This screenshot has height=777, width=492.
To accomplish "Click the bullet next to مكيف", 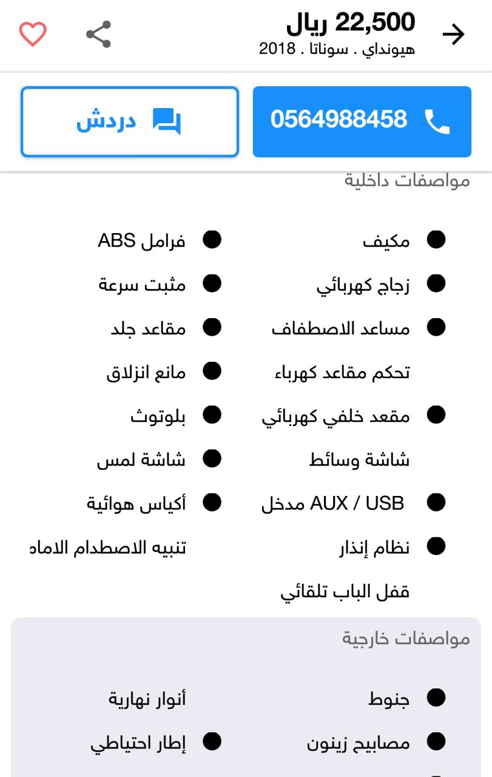I will 436,240.
